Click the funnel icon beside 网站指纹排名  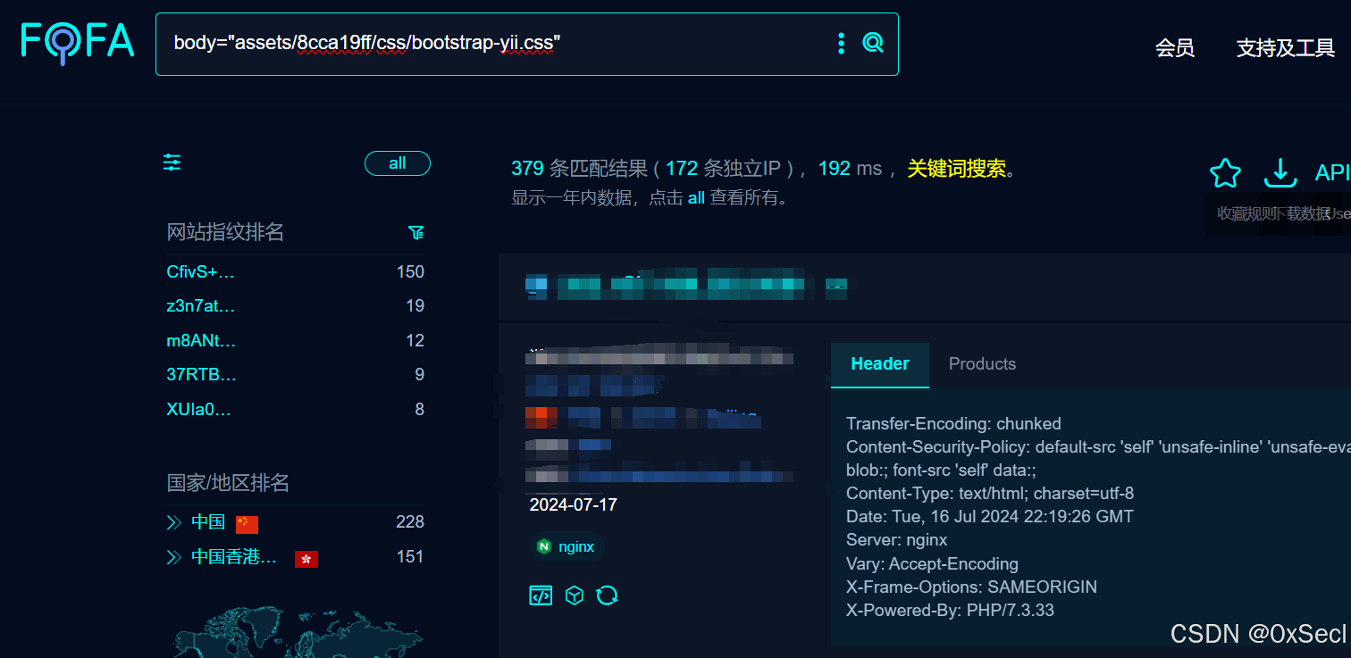[416, 232]
